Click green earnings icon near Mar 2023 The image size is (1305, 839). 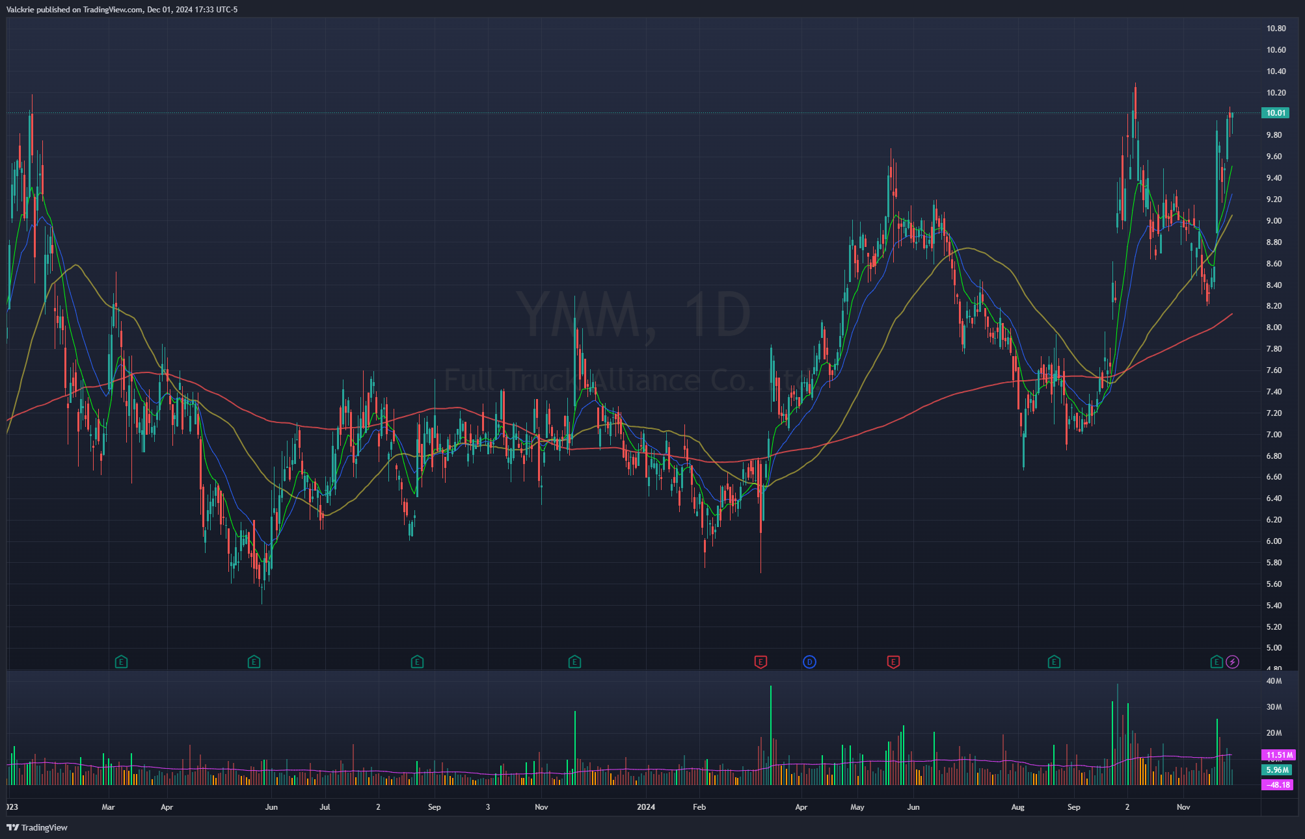121,662
